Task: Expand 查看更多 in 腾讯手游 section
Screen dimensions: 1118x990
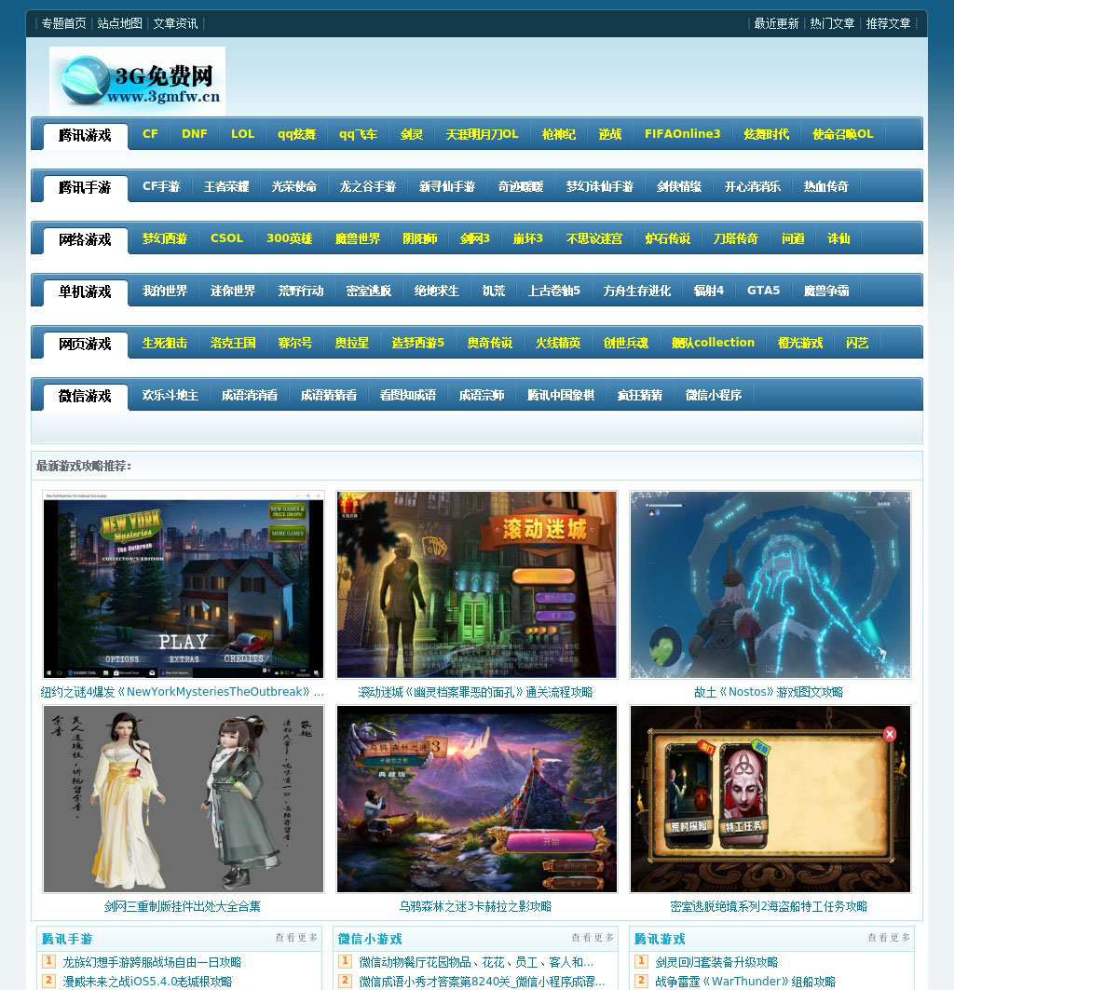Action: tap(296, 938)
